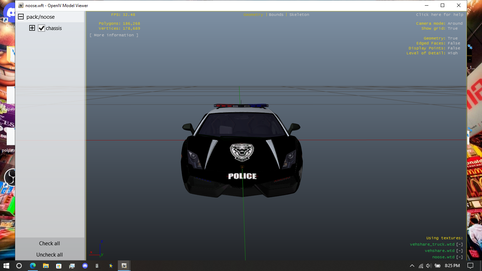Switch to the Skeleton view tab
The width and height of the screenshot is (482, 271).
299,15
